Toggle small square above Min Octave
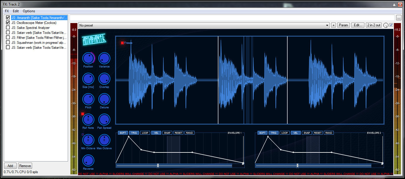405x179 pixels. tap(83, 134)
